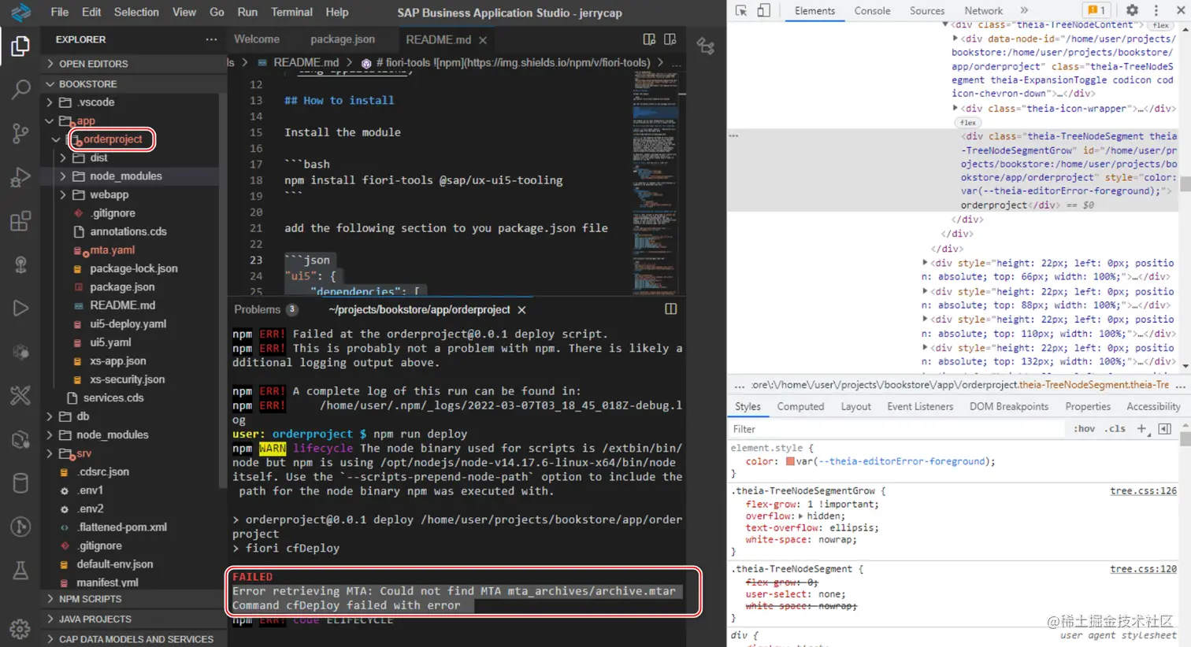This screenshot has width=1191, height=647.
Task: Toggle the computed styles sidebar icon
Action: coord(1165,429)
